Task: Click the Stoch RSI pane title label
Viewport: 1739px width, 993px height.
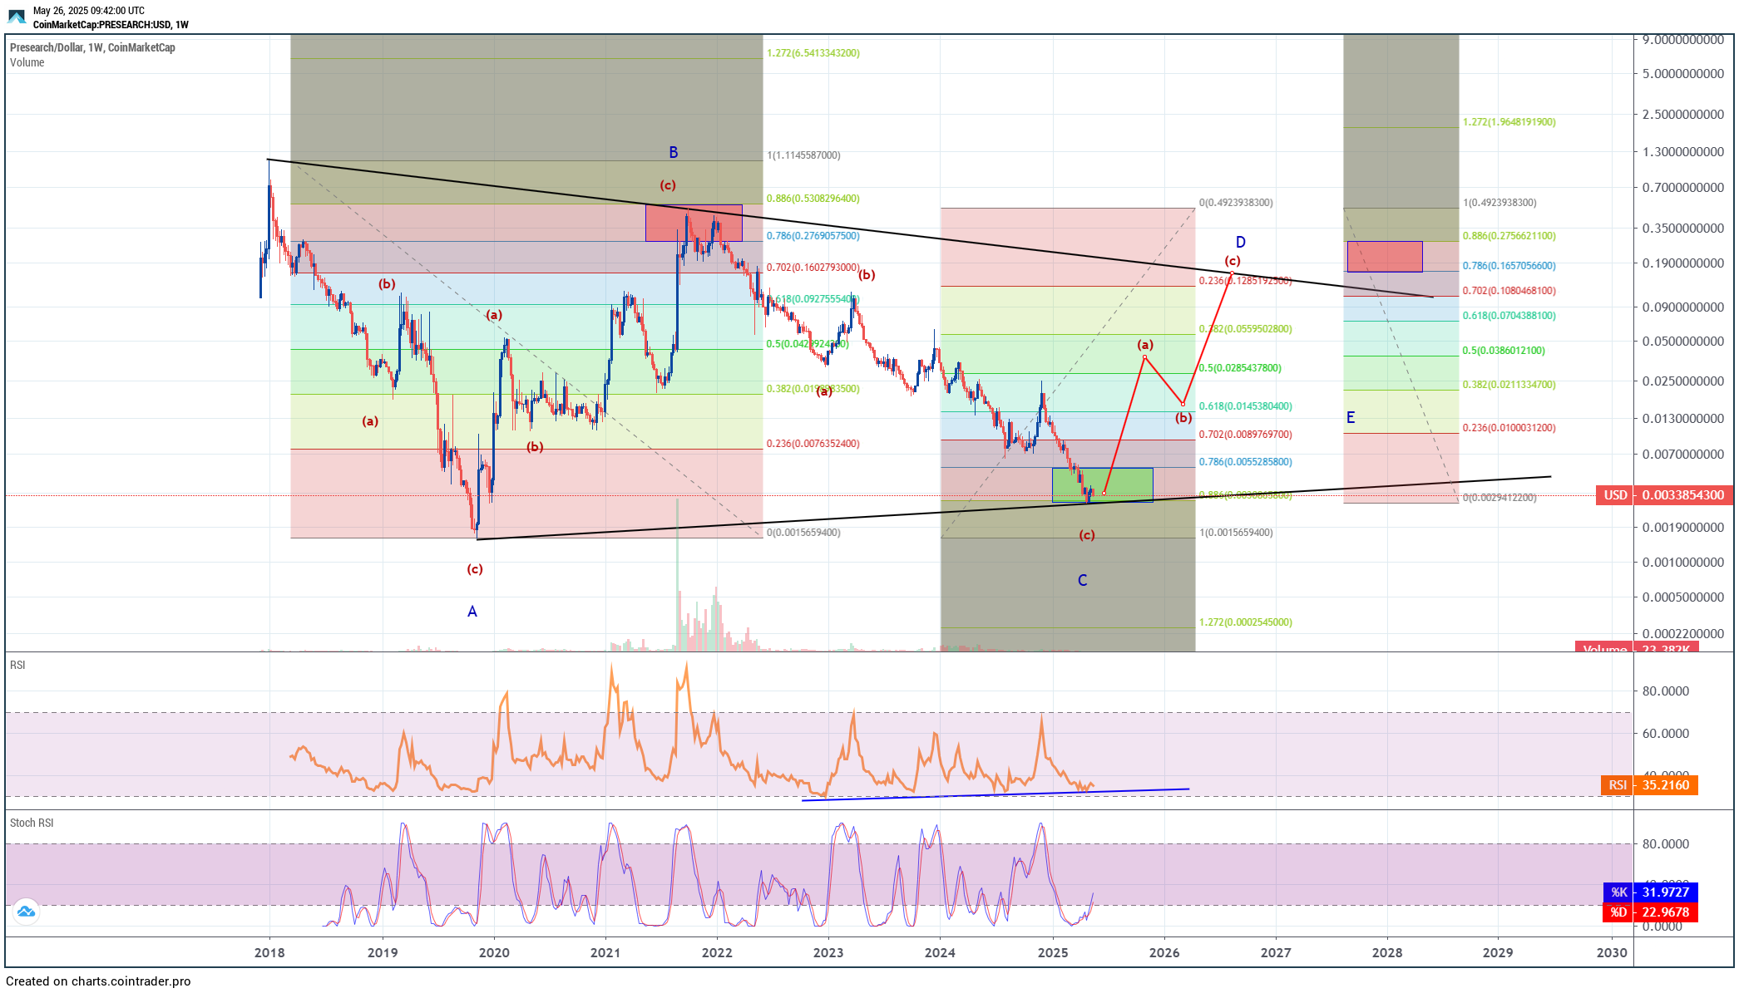Action: (32, 823)
